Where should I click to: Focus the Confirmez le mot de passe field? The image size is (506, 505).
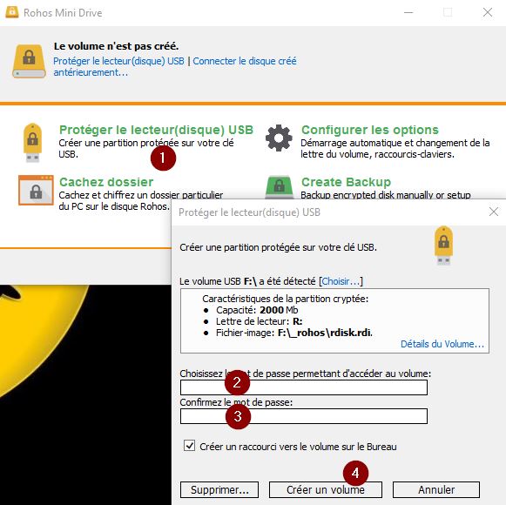pyautogui.click(x=304, y=416)
